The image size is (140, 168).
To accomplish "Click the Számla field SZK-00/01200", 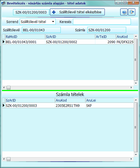I will (x=107, y=30).
